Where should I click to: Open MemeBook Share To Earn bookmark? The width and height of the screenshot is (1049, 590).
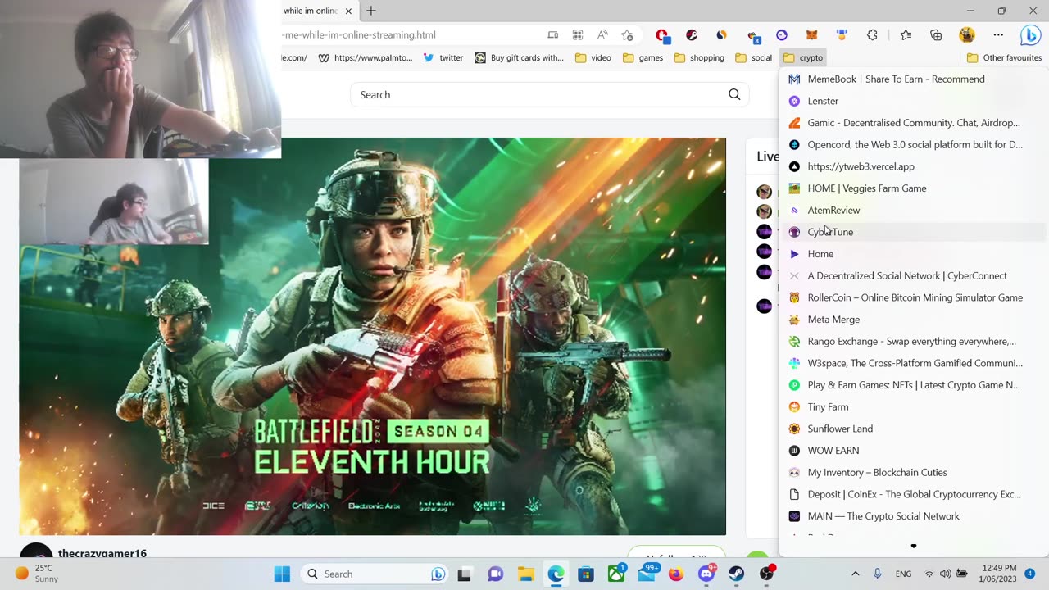pos(914,79)
